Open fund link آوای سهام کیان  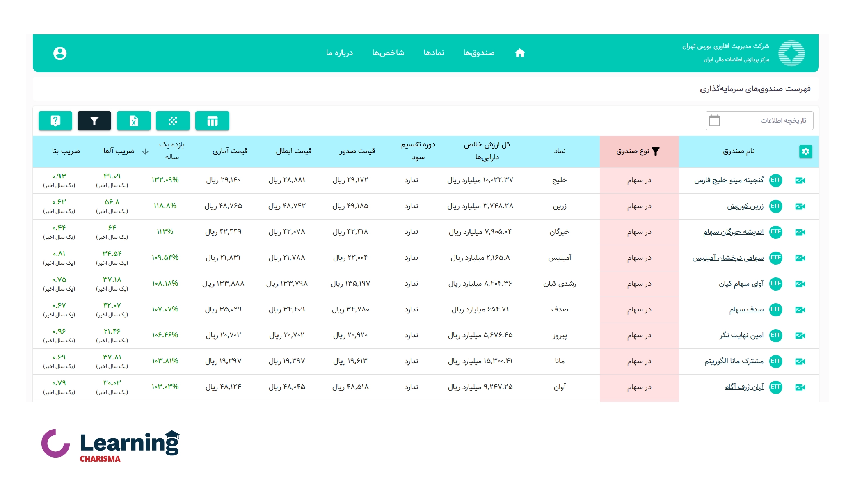(741, 284)
